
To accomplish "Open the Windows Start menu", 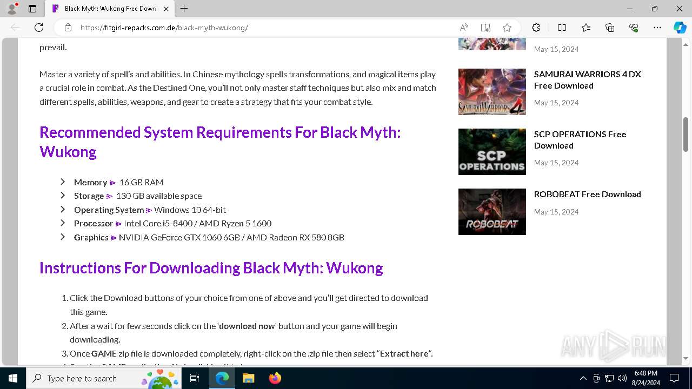I will click(x=13, y=378).
